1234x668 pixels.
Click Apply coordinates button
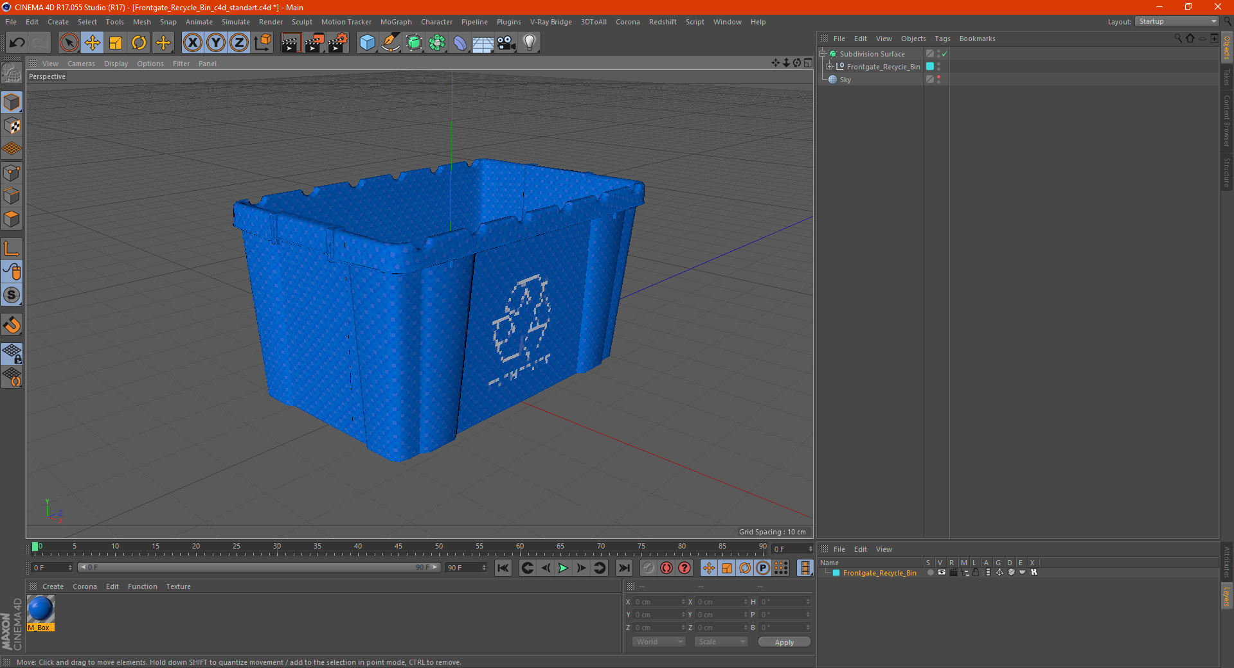784,642
